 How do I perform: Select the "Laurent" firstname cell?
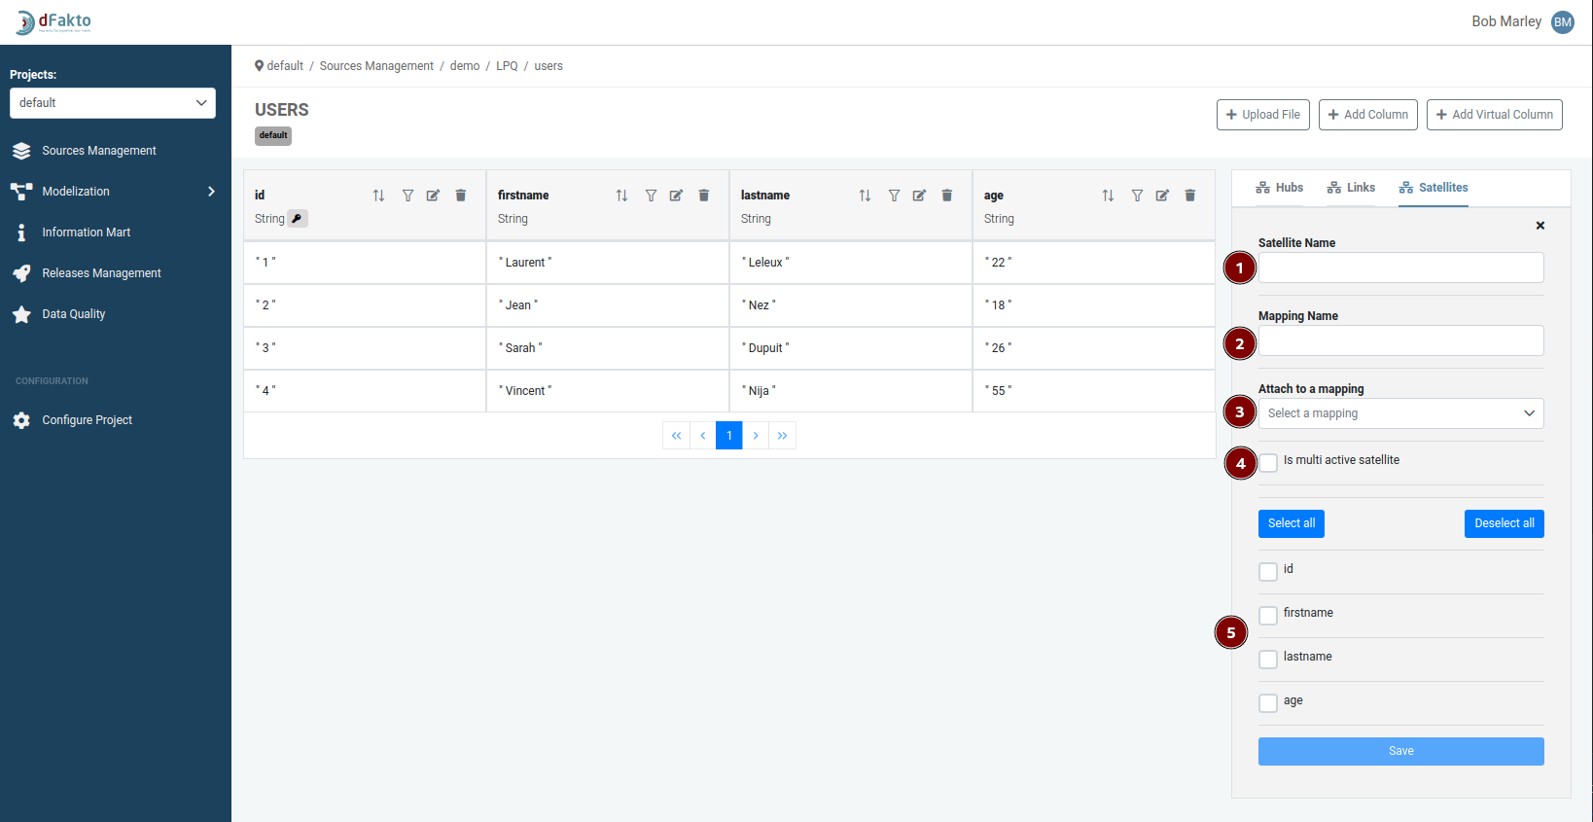[608, 263]
